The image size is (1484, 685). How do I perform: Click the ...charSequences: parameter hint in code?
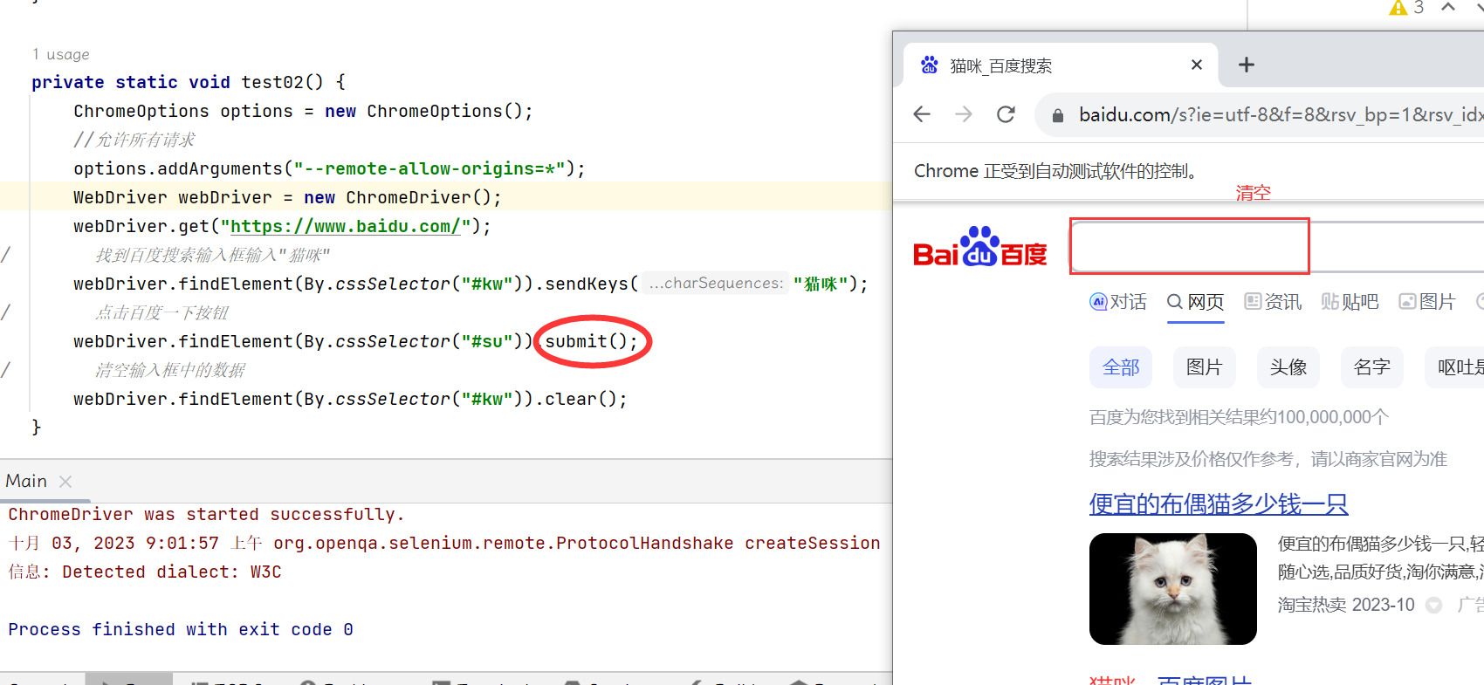point(716,283)
